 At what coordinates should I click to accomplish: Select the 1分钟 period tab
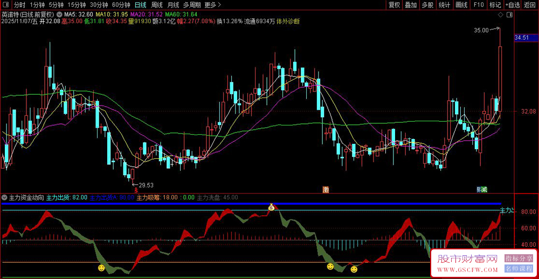[37, 5]
